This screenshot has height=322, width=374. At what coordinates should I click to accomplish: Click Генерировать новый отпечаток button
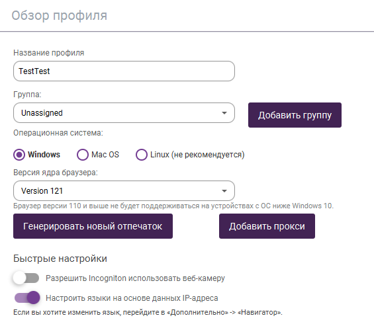pos(93,226)
